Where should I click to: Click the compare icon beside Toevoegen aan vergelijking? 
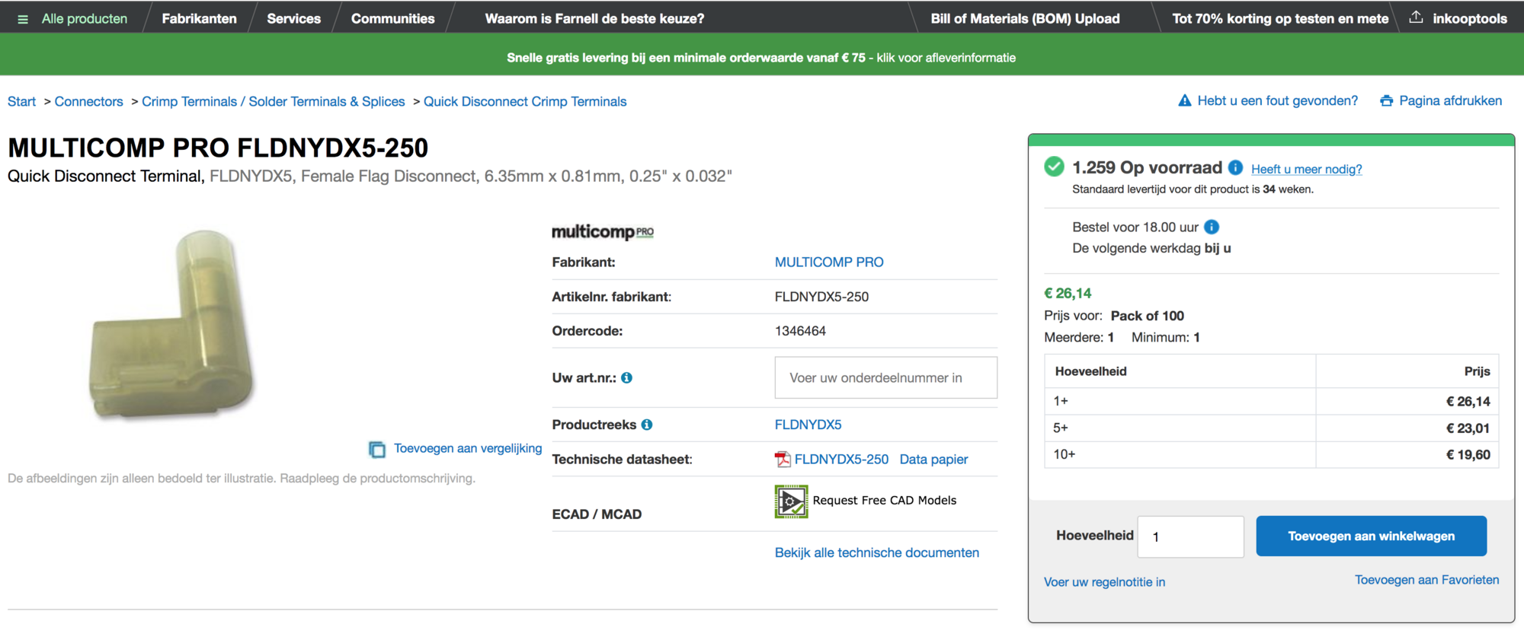(377, 449)
